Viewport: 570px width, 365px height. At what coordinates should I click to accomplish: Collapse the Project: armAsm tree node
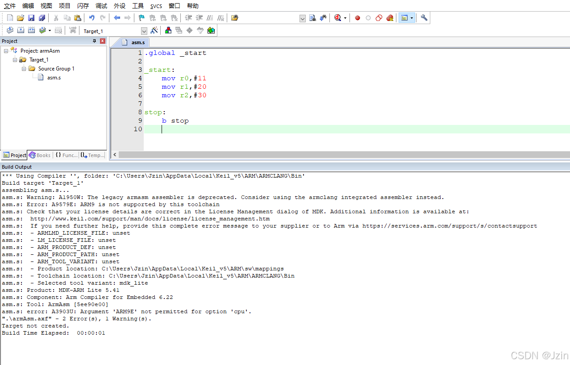pos(6,51)
